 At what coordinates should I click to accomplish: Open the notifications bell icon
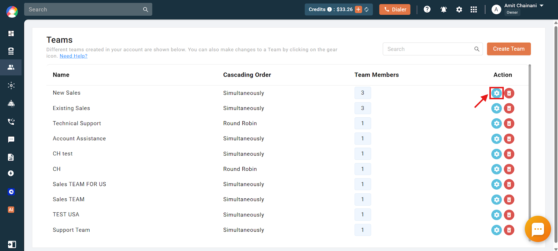[444, 9]
